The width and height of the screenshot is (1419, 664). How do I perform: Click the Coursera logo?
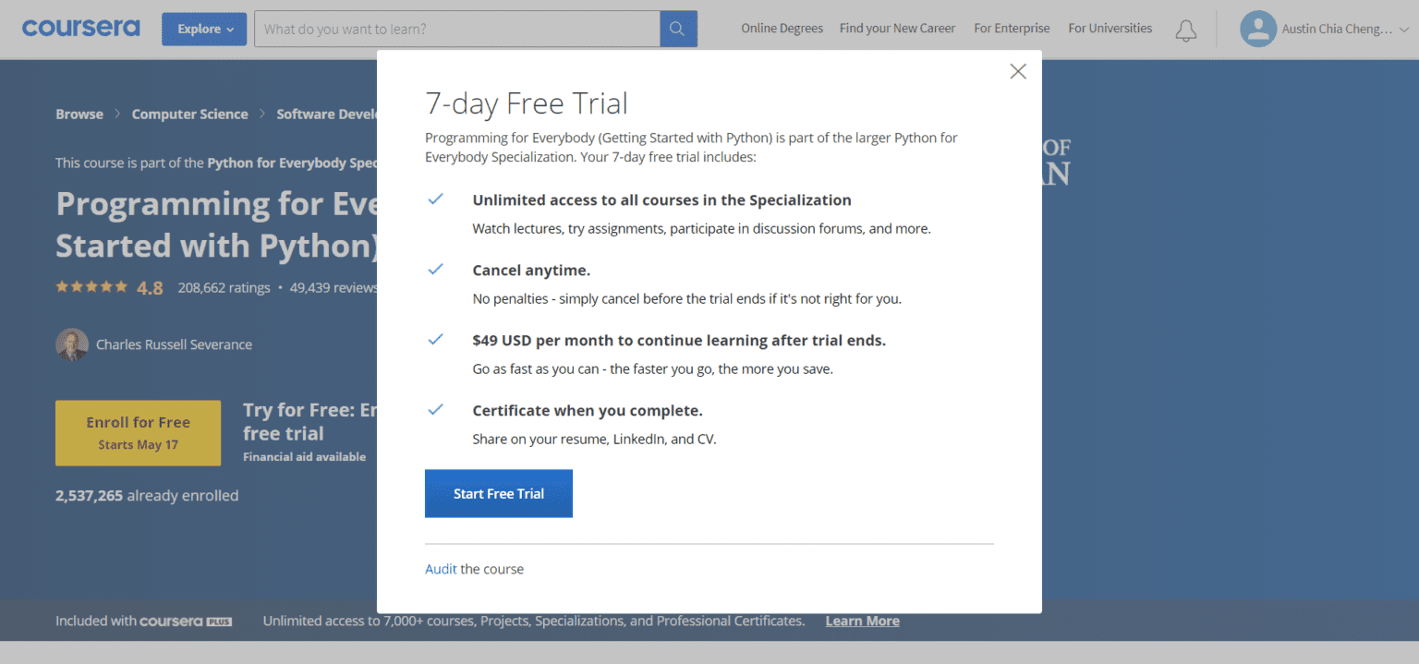click(80, 28)
